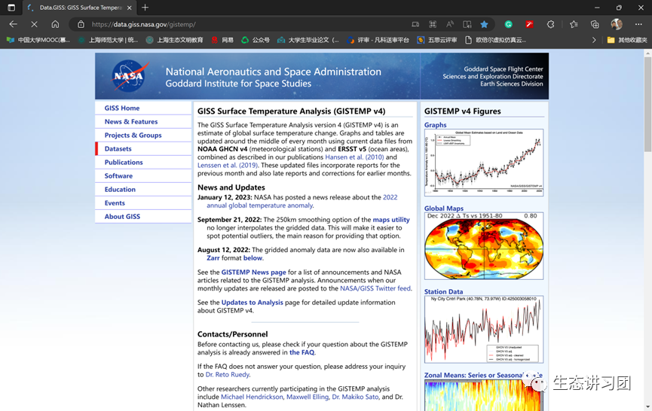Click the Zarr format link
This screenshot has height=411, width=652.
tap(213, 257)
